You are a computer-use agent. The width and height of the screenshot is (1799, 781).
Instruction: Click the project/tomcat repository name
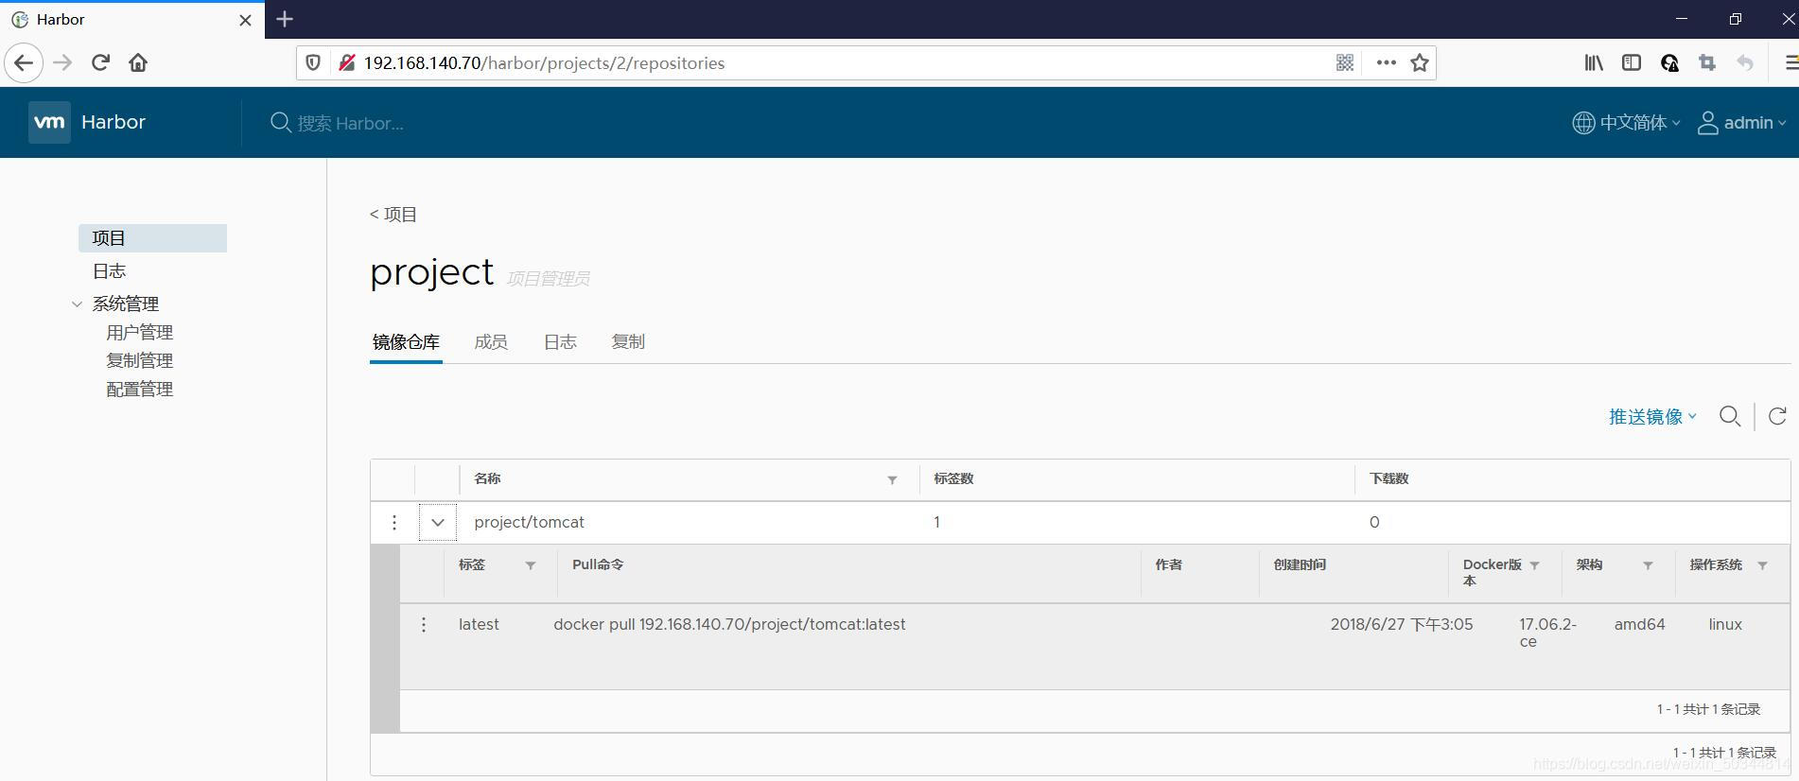pyautogui.click(x=529, y=522)
